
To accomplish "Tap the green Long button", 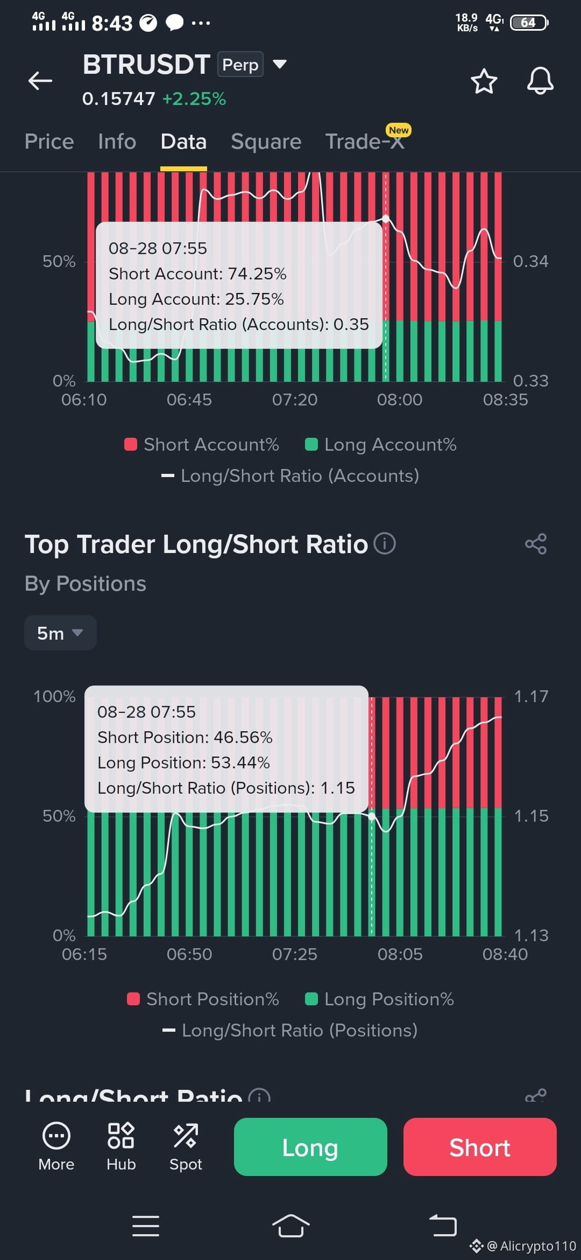I will 310,1146.
